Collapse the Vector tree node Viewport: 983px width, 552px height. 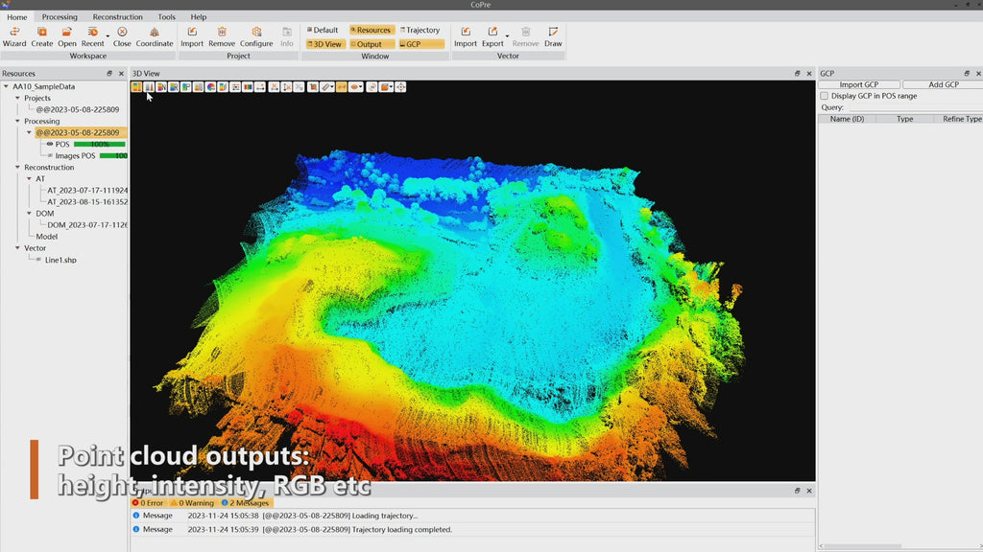[17, 248]
